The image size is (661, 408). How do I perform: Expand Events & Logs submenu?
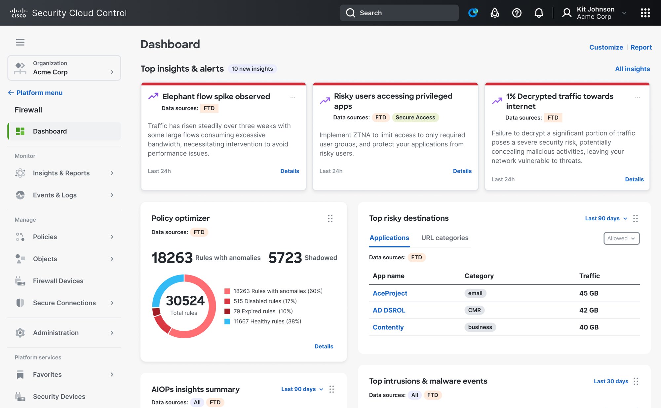coord(112,195)
